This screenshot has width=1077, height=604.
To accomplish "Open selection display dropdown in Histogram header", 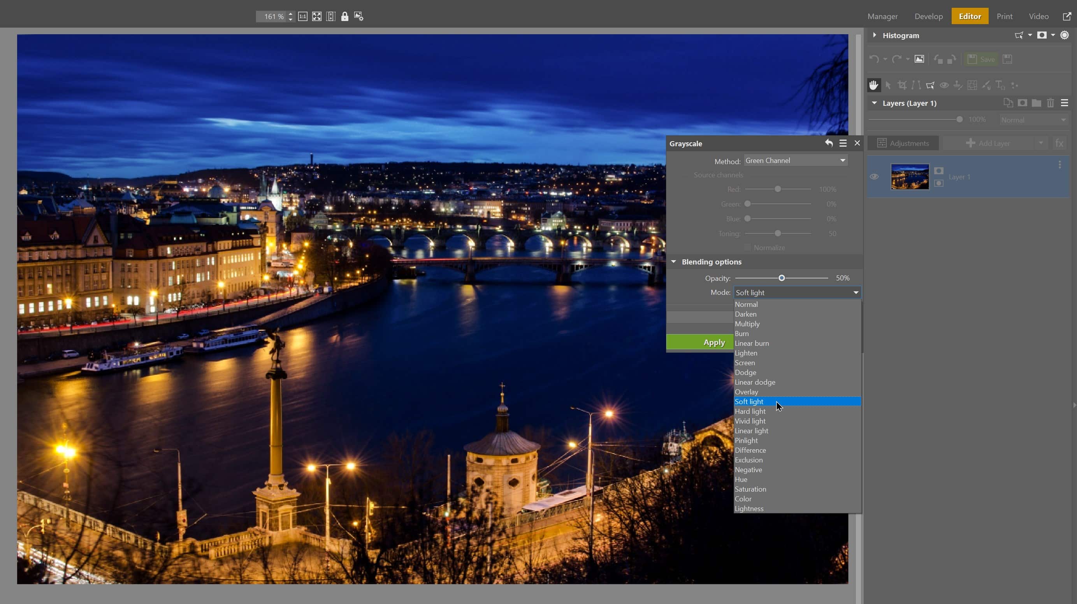I will click(x=1030, y=35).
